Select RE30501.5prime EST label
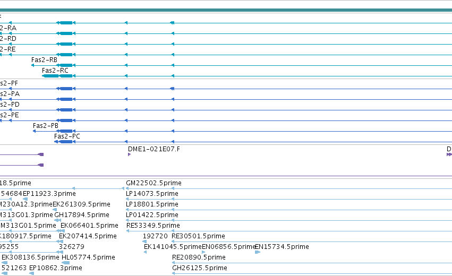Screen dimensions: 452x276 [x=198, y=236]
